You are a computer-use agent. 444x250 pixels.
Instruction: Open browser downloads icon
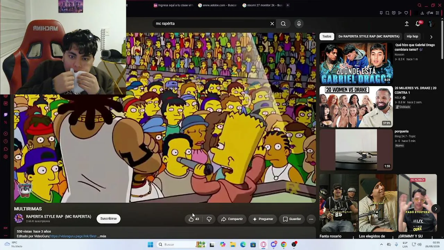tap(422, 13)
